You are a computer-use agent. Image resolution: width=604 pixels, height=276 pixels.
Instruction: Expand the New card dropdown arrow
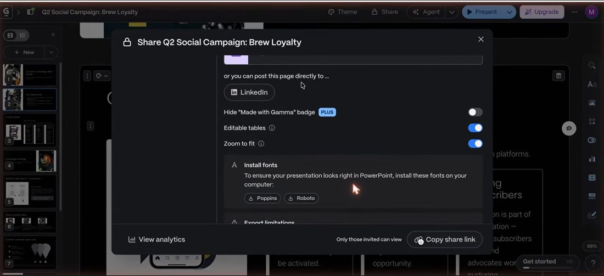[x=51, y=52]
